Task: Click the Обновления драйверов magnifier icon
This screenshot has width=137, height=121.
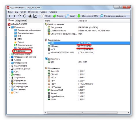Action: pyautogui.click(x=101, y=16)
